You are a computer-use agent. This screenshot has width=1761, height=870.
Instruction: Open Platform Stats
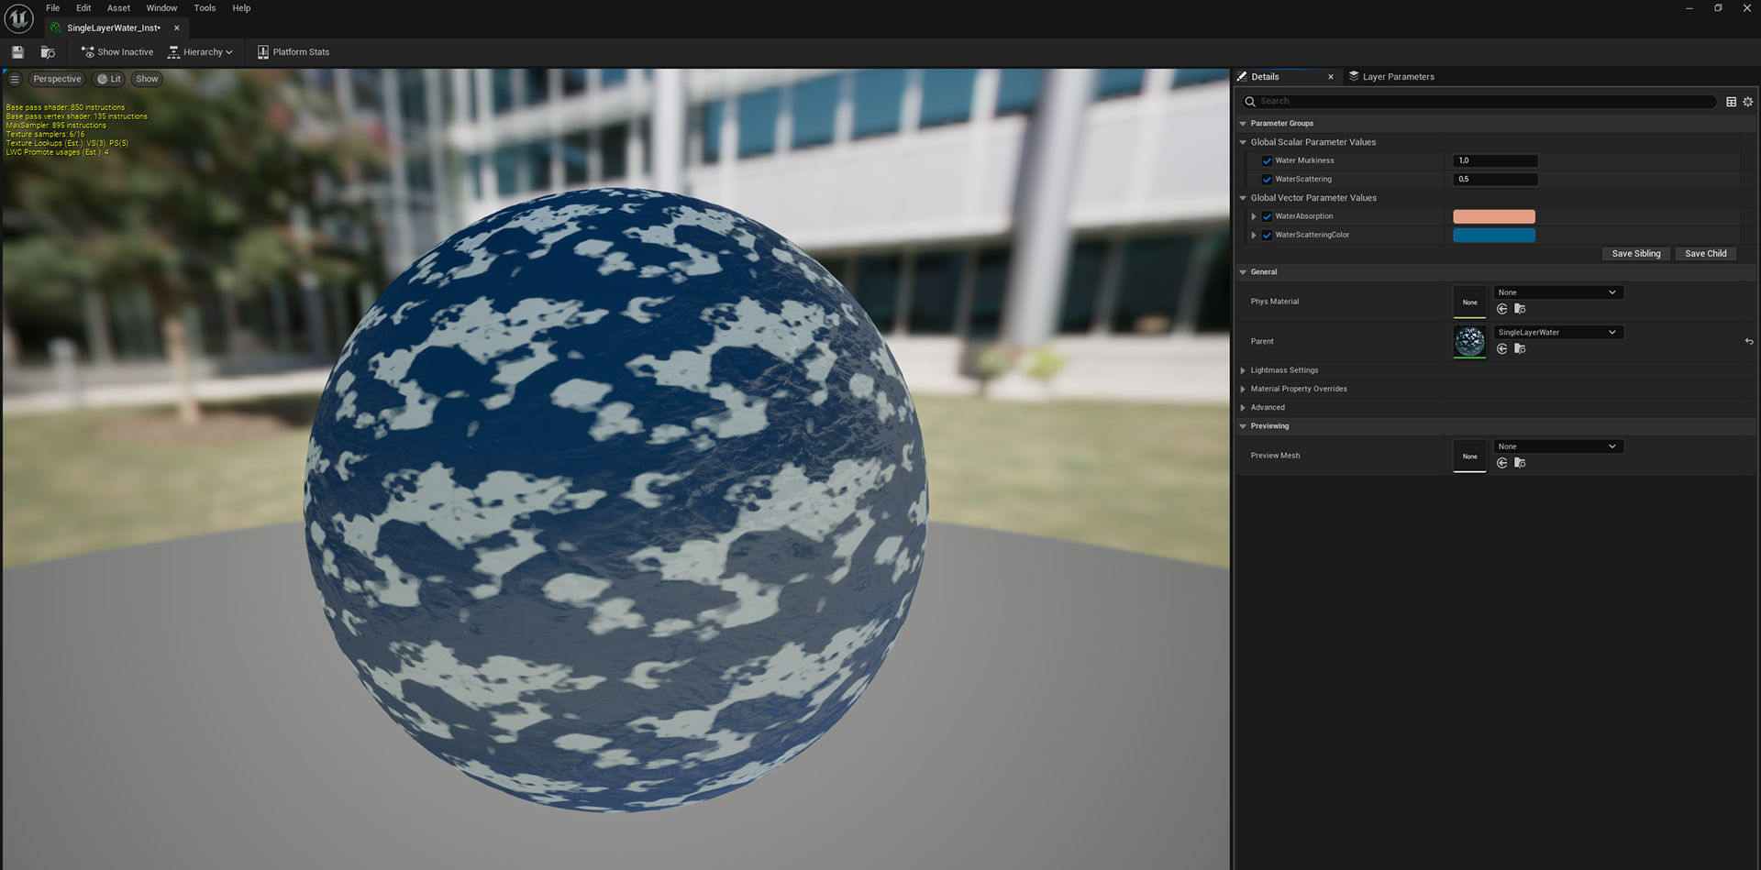(x=293, y=52)
